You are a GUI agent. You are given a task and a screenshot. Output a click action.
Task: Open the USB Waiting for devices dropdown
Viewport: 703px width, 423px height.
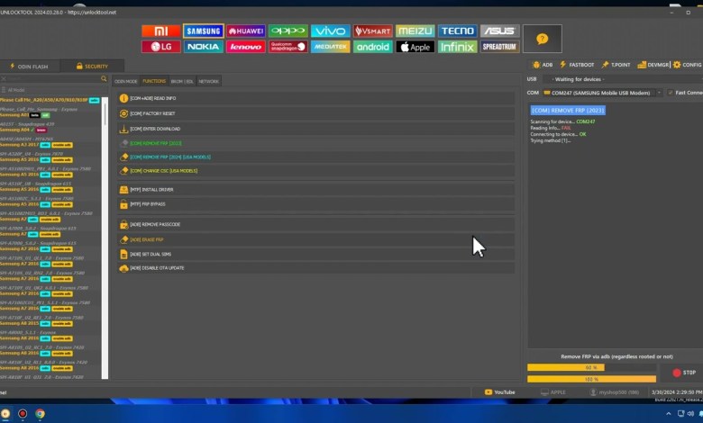pyautogui.click(x=622, y=79)
